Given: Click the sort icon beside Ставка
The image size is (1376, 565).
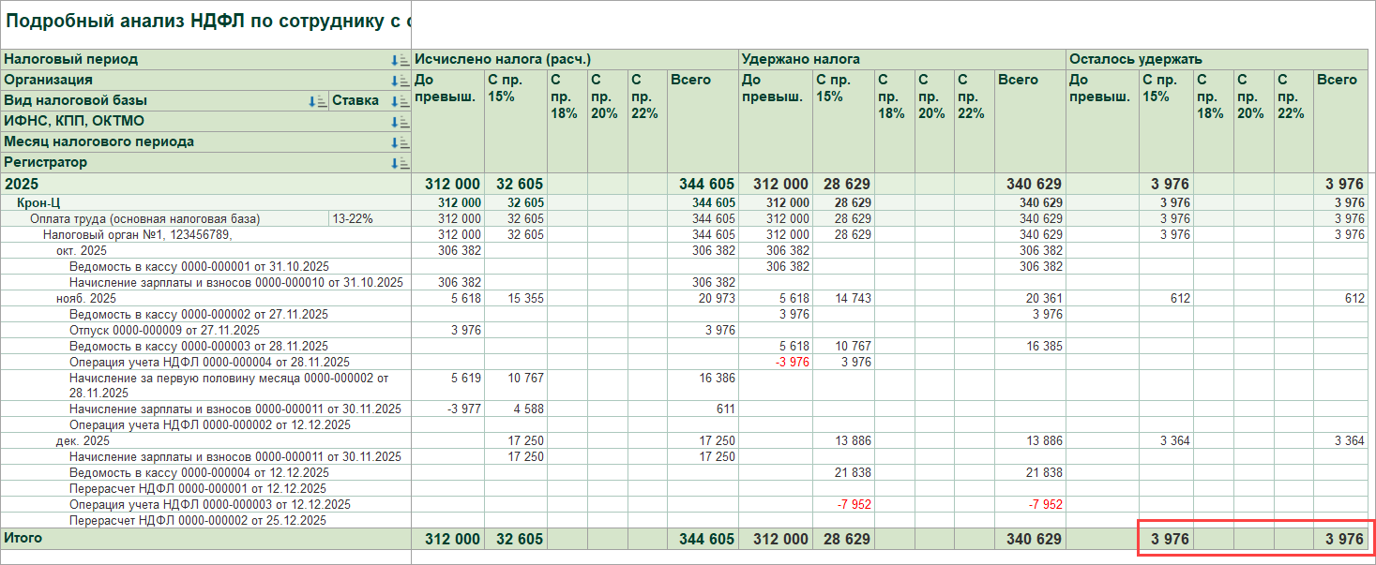Looking at the screenshot, I should pyautogui.click(x=401, y=101).
